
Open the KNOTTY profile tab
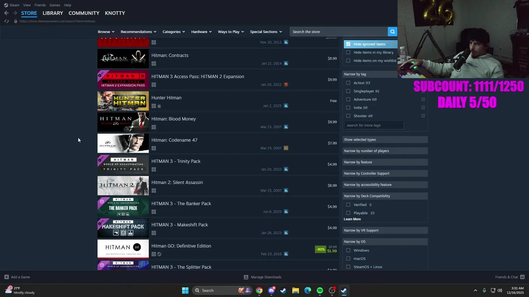click(115, 13)
